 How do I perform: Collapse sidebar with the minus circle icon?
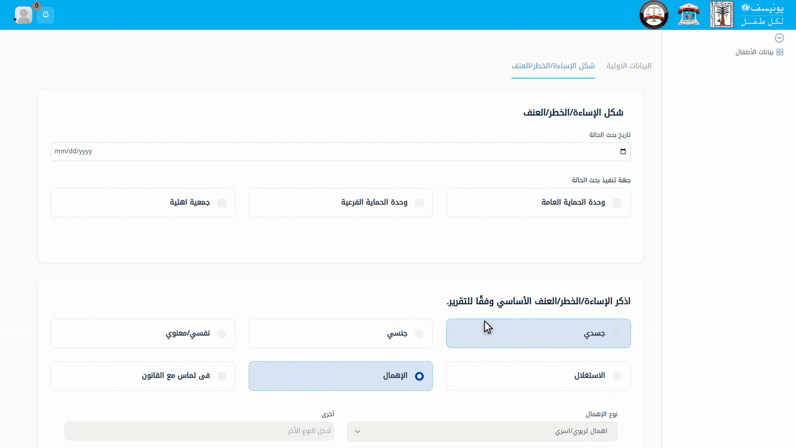point(779,38)
